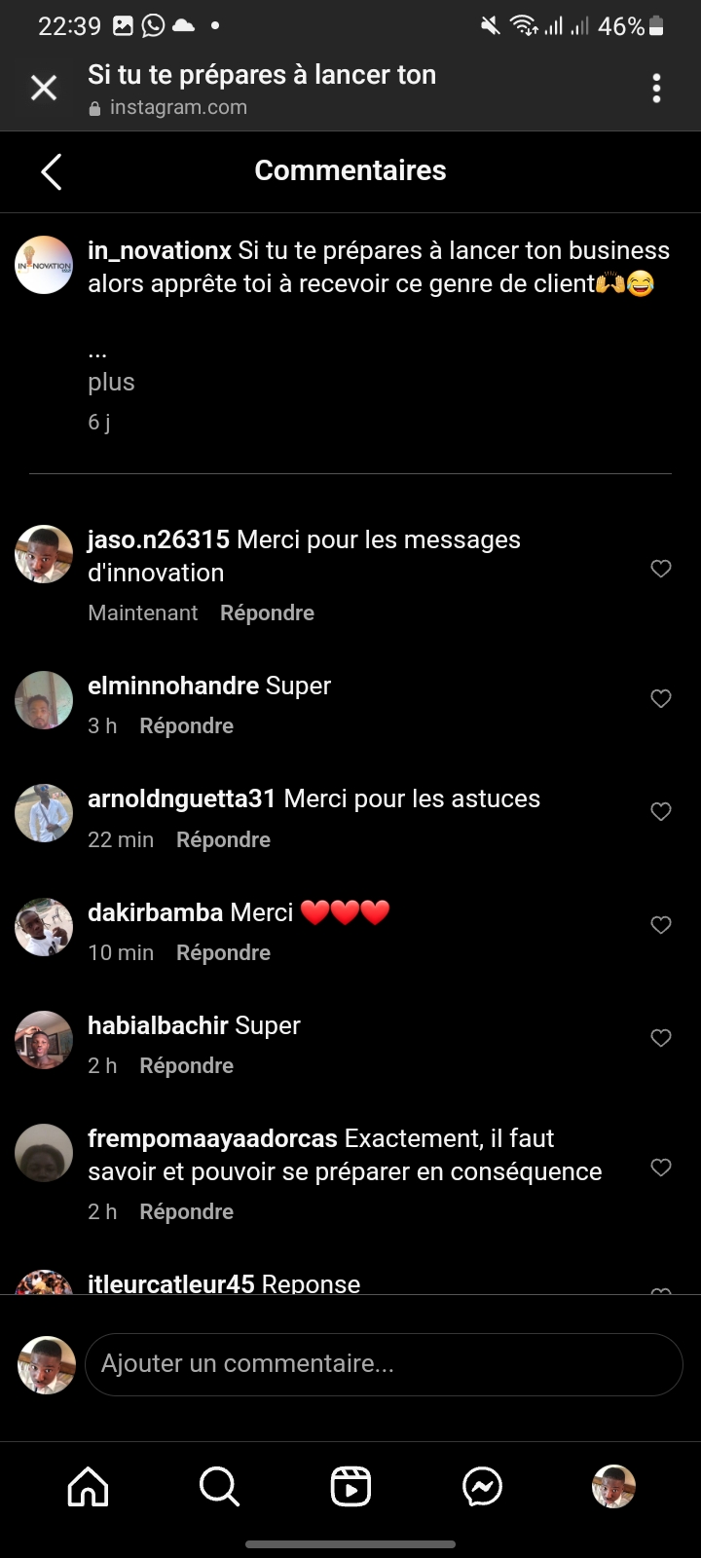701x1558 pixels.
Task: Close the in-app browser tab
Action: pyautogui.click(x=44, y=89)
